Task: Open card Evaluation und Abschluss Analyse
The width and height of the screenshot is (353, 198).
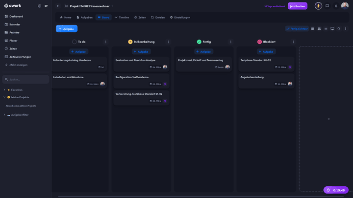Action: (141, 64)
